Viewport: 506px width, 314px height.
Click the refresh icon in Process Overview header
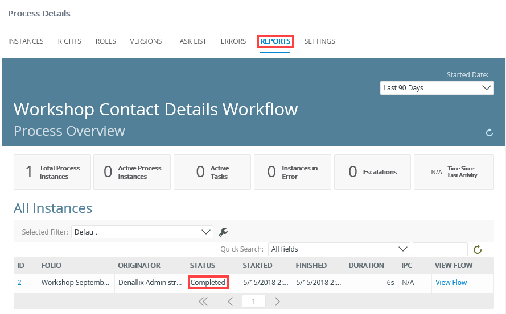(x=489, y=133)
